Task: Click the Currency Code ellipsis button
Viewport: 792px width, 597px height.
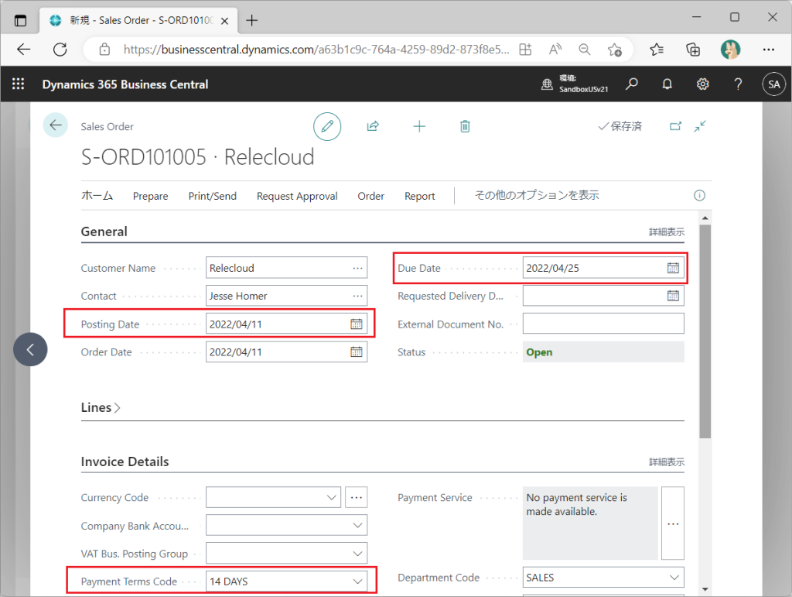Action: click(356, 497)
